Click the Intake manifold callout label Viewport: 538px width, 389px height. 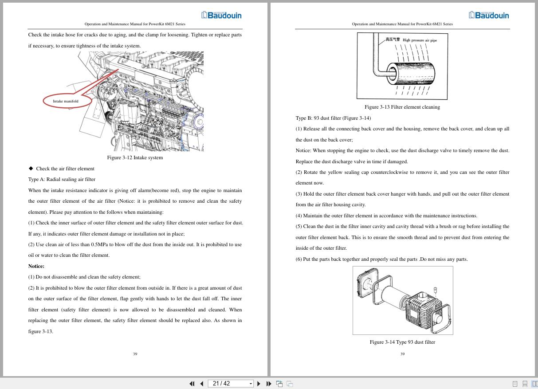click(66, 101)
